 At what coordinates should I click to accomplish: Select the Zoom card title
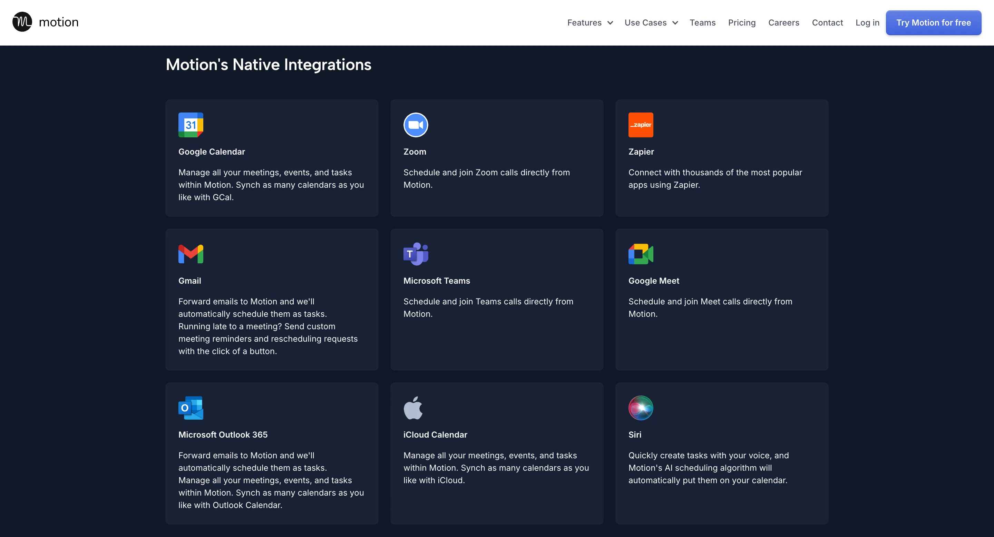pos(415,152)
